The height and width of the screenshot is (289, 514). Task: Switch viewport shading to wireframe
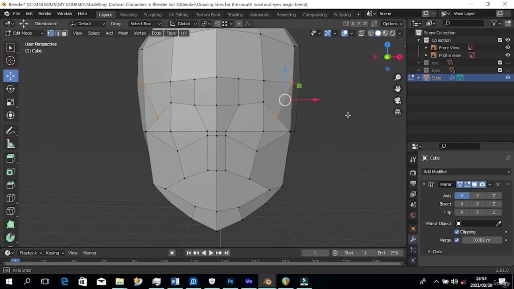coord(371,33)
